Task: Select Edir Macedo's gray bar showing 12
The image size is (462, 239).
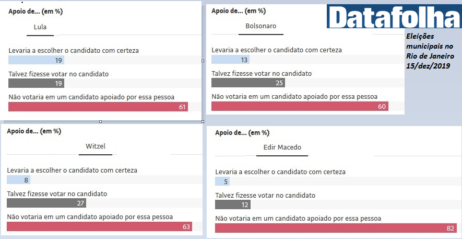Action: pyautogui.click(x=233, y=204)
